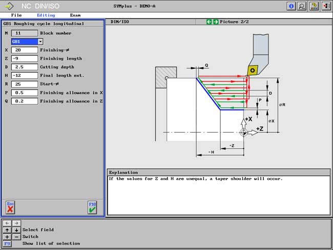Select the Cutting depth D field

pyautogui.click(x=24, y=67)
